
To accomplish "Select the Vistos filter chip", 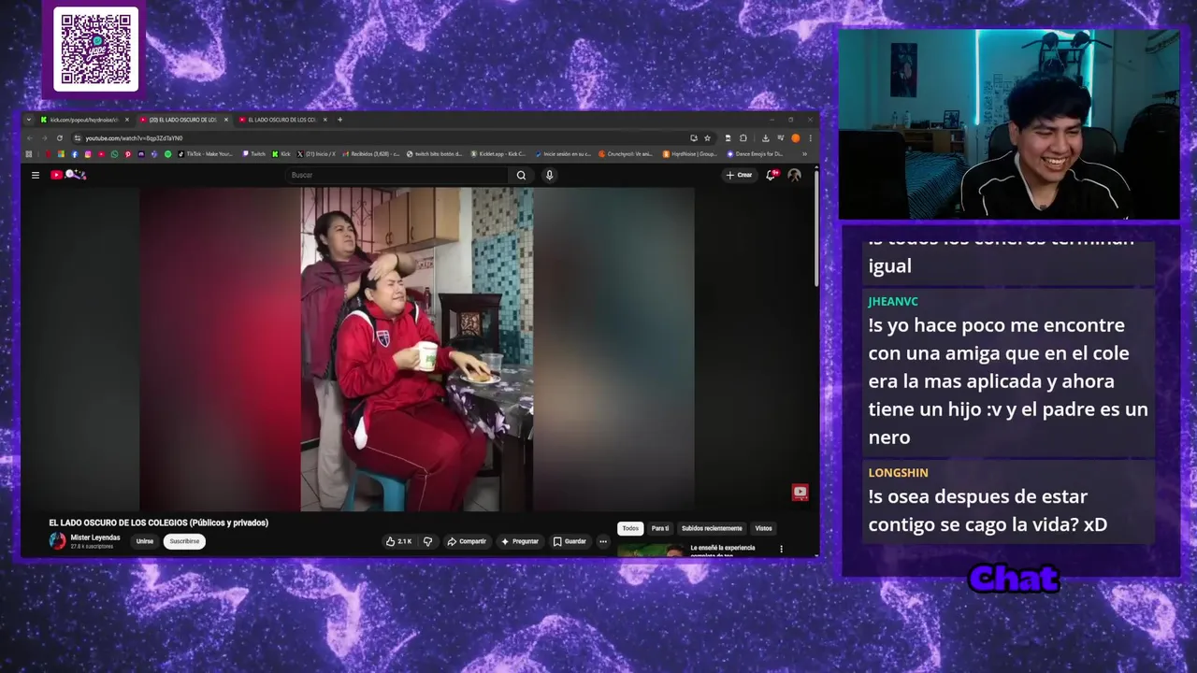I will tap(764, 528).
